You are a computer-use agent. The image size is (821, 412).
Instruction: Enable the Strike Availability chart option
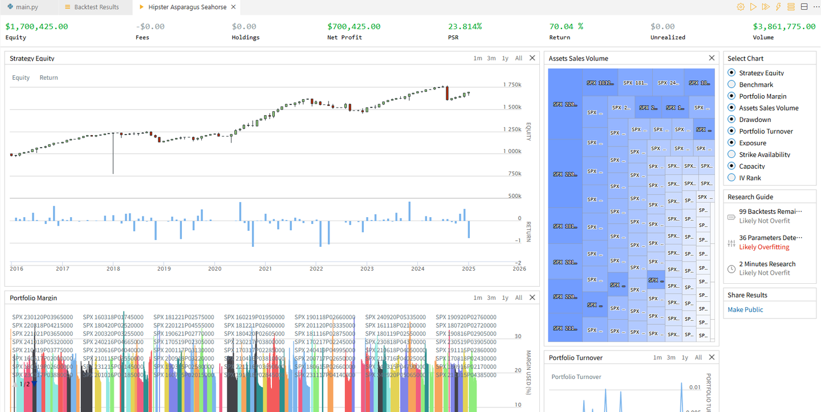click(x=731, y=154)
